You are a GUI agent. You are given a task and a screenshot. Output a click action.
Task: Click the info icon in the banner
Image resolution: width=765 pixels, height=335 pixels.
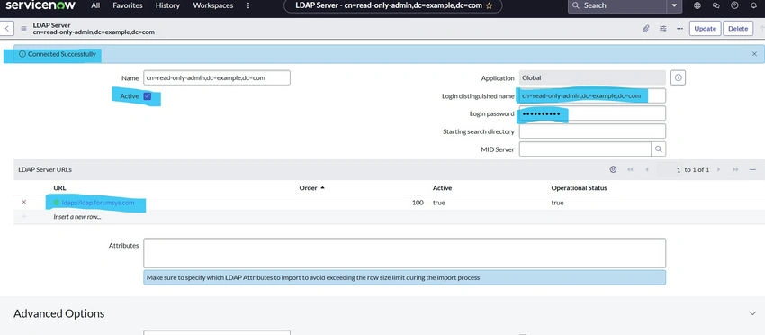[22, 54]
